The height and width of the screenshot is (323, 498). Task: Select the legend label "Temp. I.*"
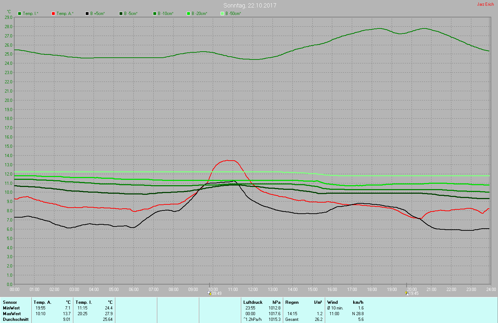tap(31, 14)
